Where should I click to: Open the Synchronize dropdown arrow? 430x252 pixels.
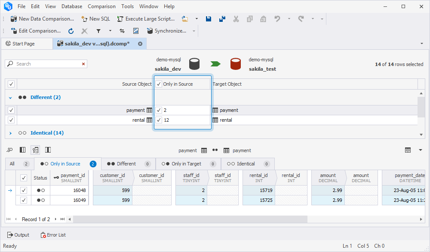(194, 31)
